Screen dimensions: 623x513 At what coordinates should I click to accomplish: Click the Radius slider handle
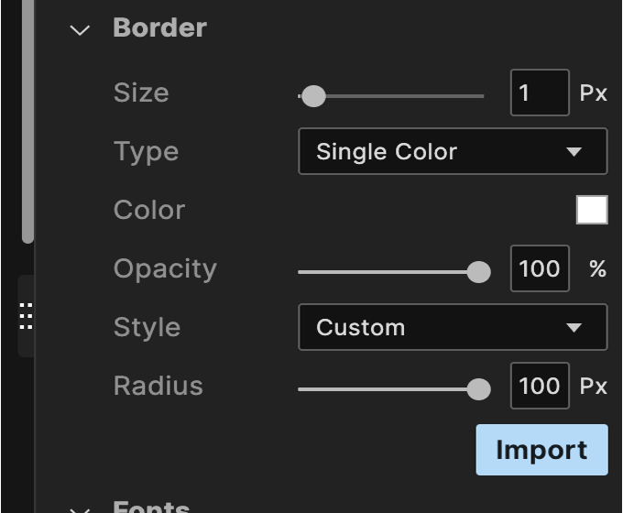tap(478, 389)
